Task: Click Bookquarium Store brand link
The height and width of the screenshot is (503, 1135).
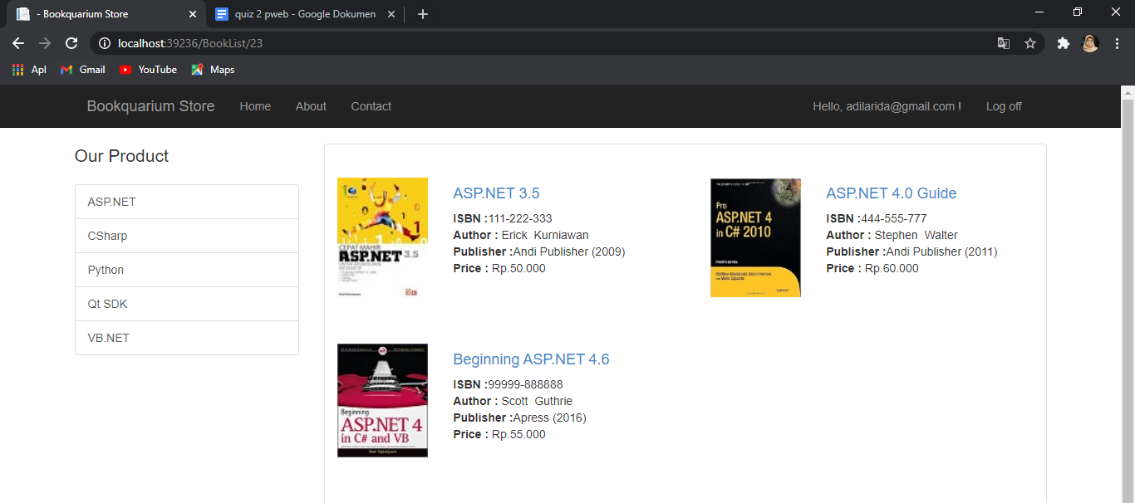Action: [x=150, y=106]
